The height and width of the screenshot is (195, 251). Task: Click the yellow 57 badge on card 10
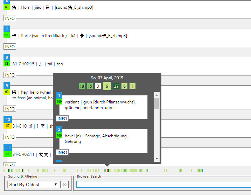tap(8, 125)
